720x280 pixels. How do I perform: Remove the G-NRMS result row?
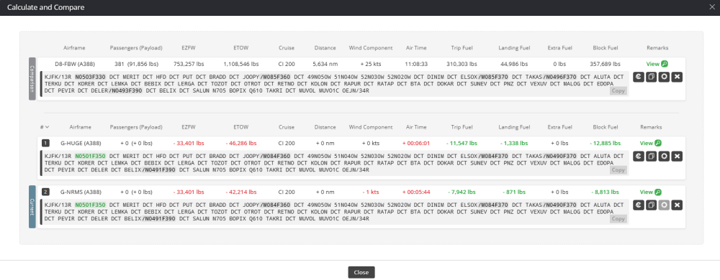pos(676,205)
